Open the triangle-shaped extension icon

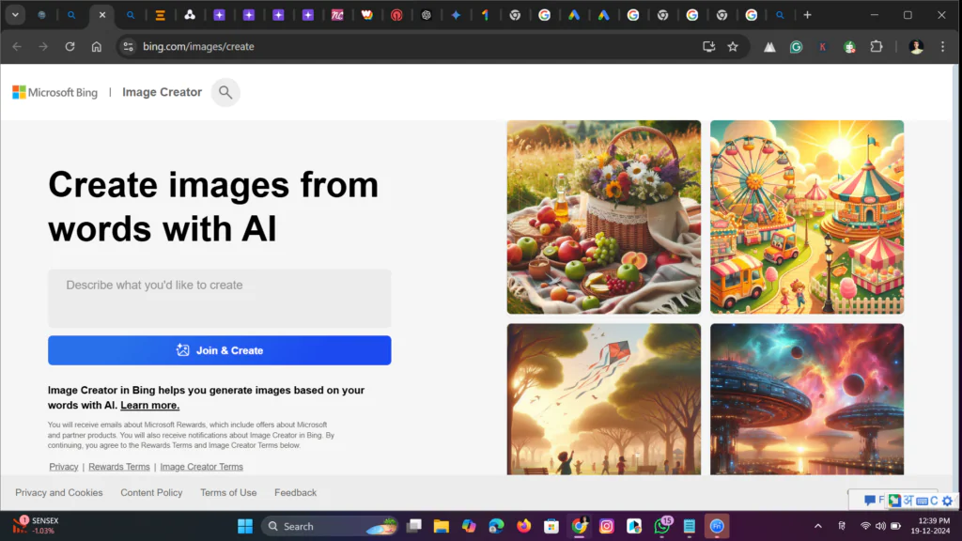[769, 47]
